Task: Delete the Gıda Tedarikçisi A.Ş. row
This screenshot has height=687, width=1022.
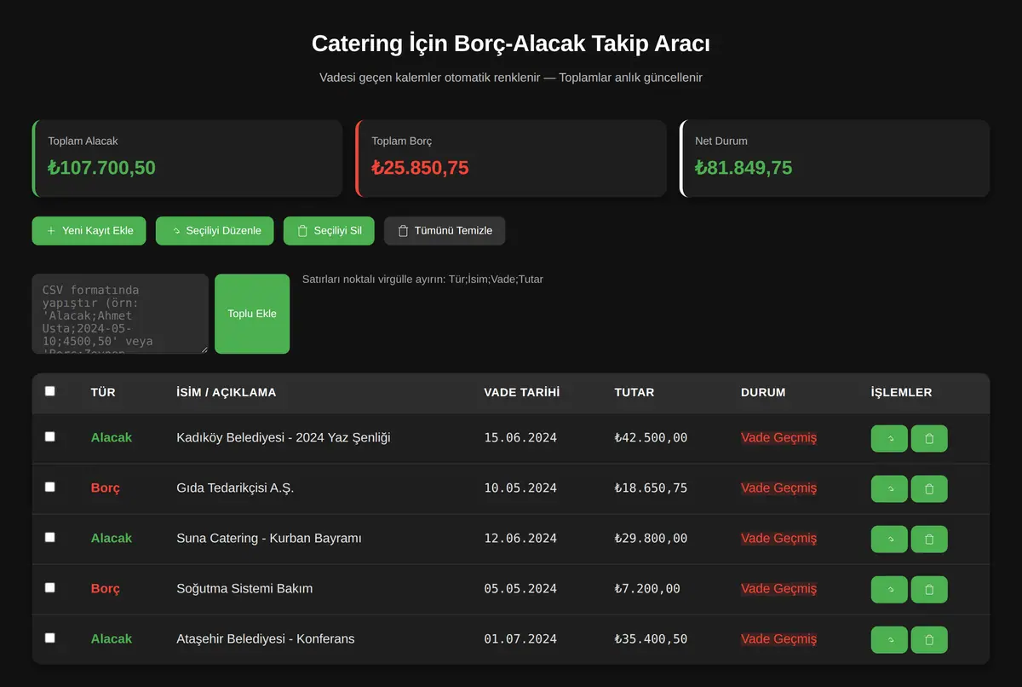Action: coord(929,489)
